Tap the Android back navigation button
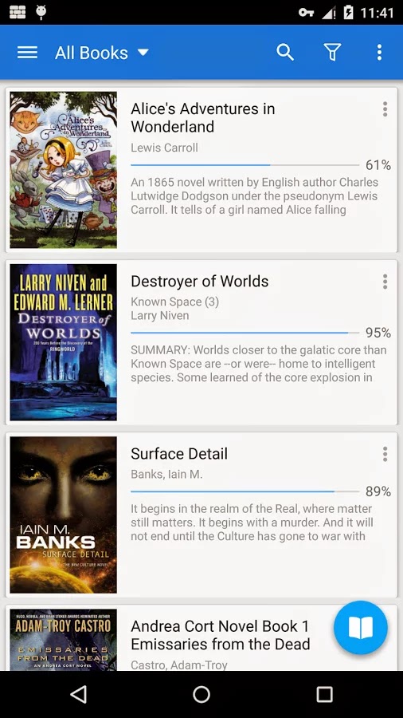 [79, 694]
